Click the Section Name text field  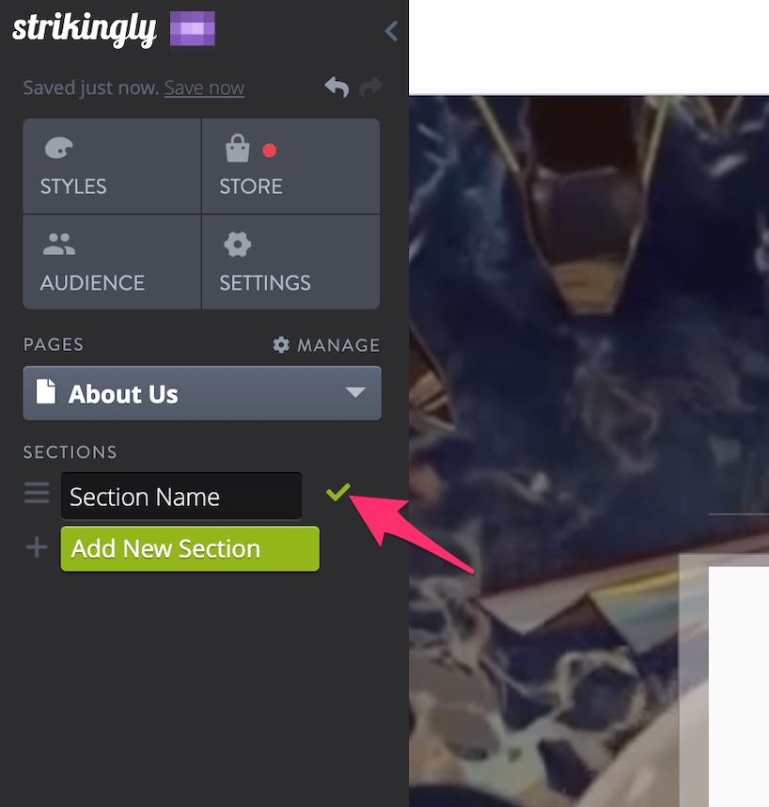point(181,496)
